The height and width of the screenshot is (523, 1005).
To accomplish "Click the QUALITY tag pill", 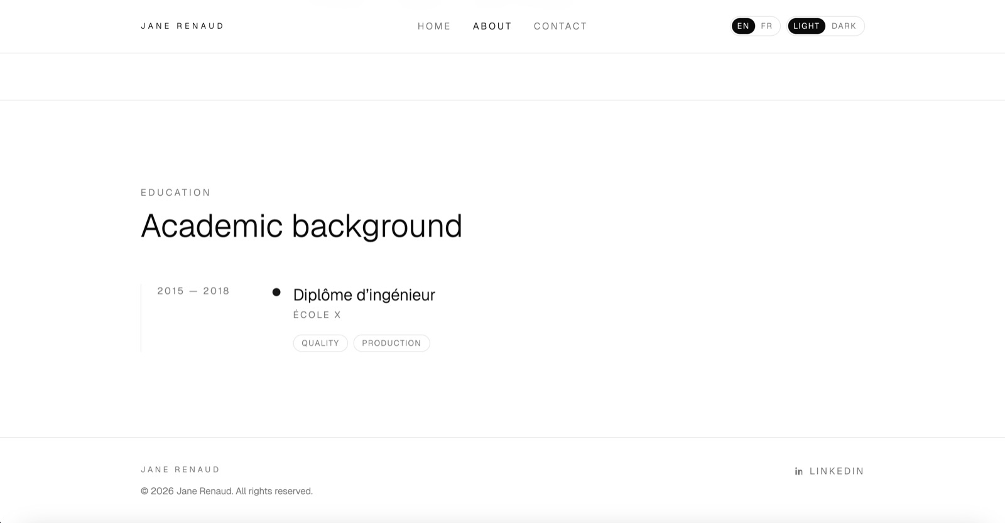I will click(320, 343).
